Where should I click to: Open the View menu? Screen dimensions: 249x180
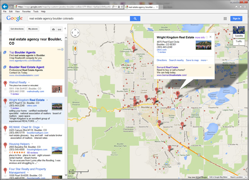17,12
